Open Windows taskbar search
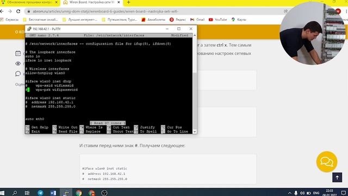 [15, 193]
